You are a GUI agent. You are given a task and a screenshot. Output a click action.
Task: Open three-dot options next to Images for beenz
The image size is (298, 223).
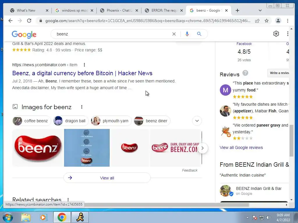tap(82, 107)
